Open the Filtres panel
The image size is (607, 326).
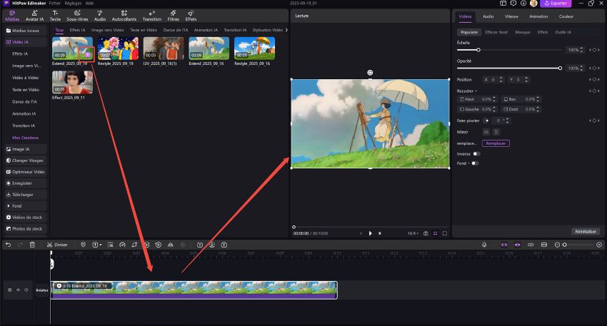[x=173, y=16]
